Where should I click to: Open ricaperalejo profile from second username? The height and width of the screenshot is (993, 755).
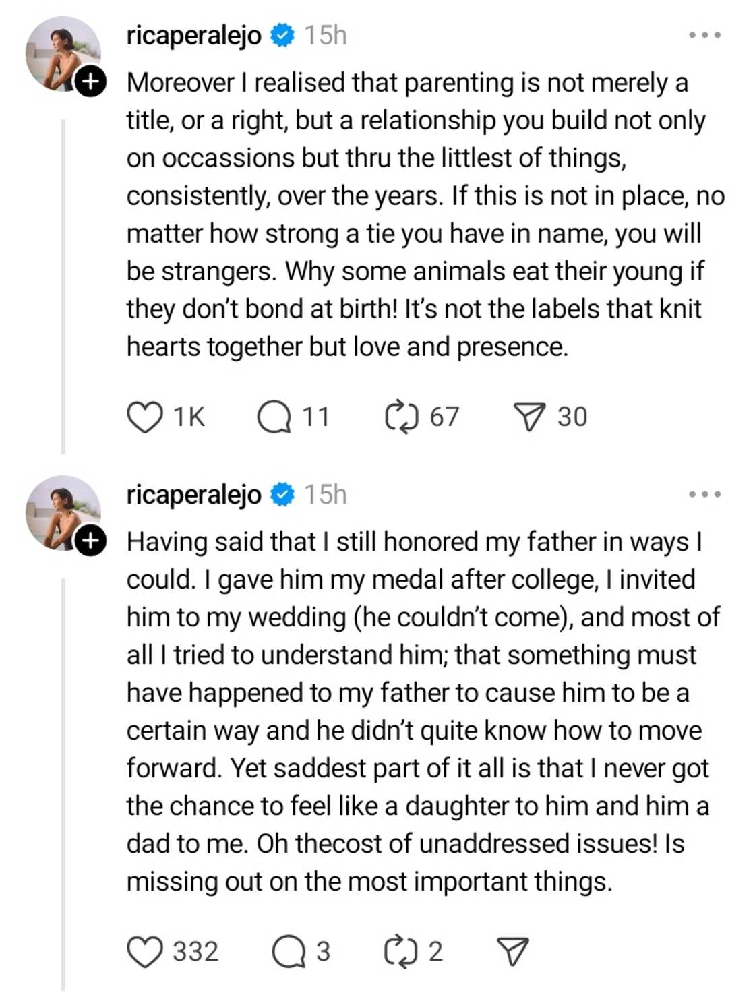click(193, 495)
